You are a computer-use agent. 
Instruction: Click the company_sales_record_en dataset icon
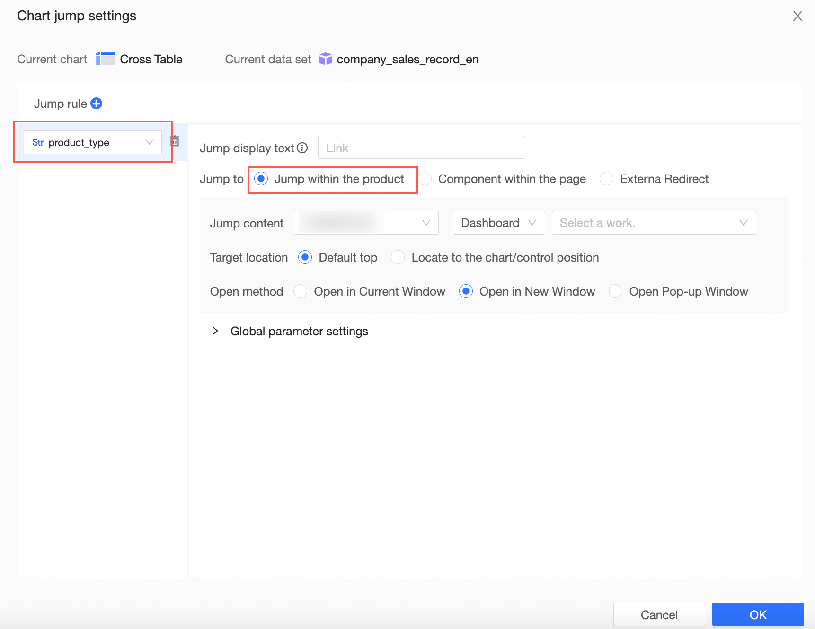326,59
